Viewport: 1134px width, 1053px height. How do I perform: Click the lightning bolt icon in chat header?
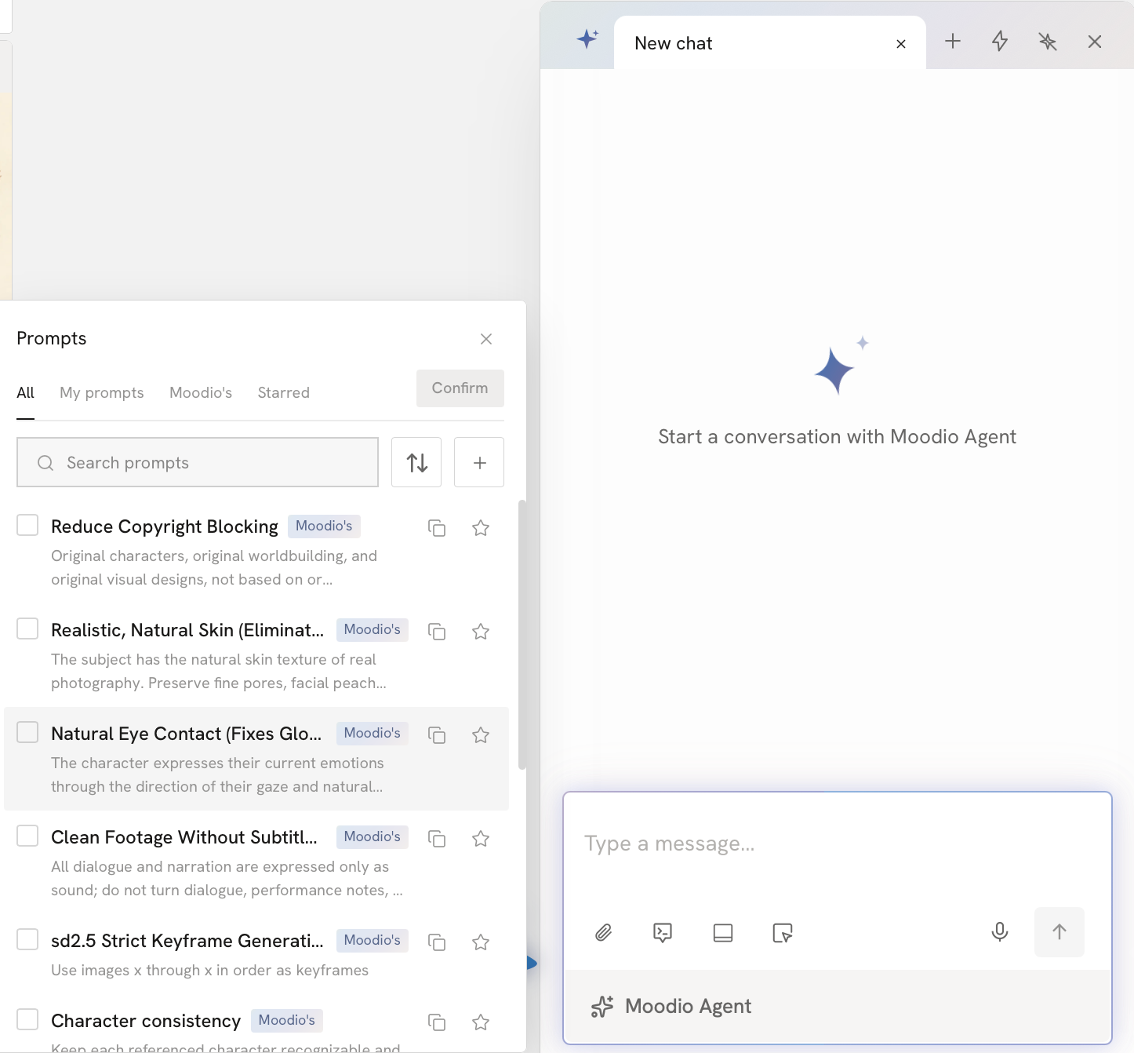click(1000, 41)
